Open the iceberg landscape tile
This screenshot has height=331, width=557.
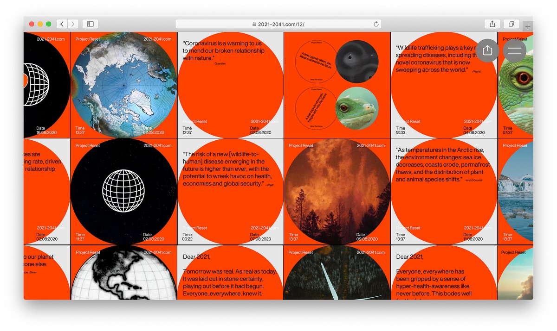pyautogui.click(x=515, y=191)
